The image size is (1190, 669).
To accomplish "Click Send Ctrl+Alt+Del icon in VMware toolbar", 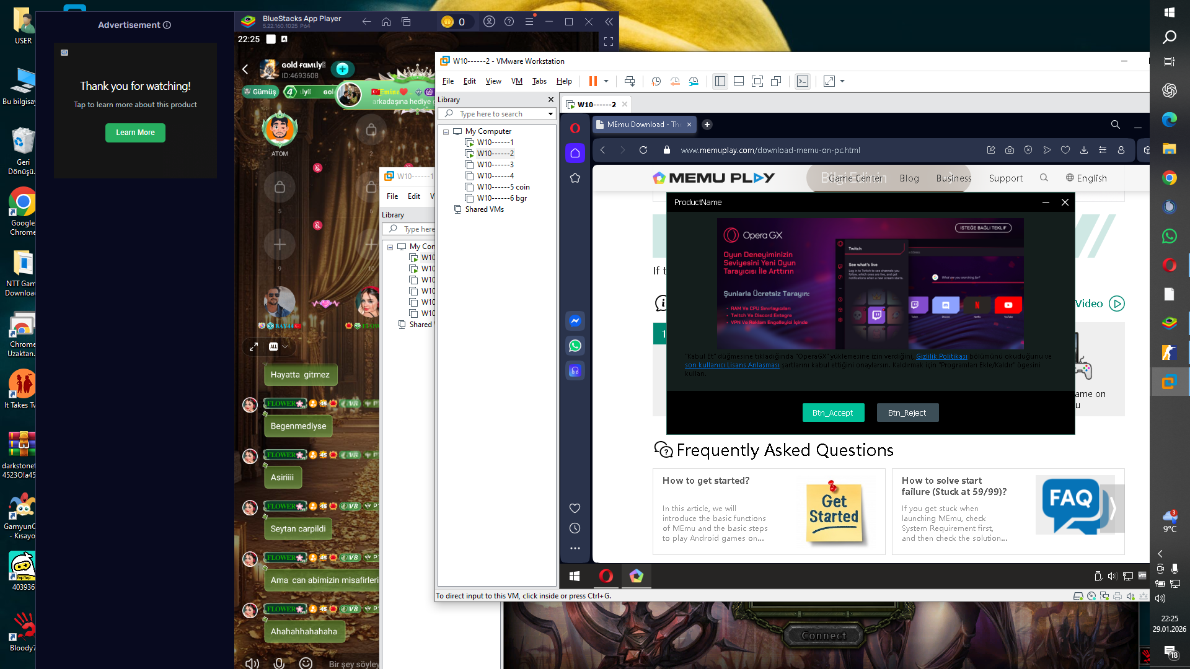I will click(630, 81).
